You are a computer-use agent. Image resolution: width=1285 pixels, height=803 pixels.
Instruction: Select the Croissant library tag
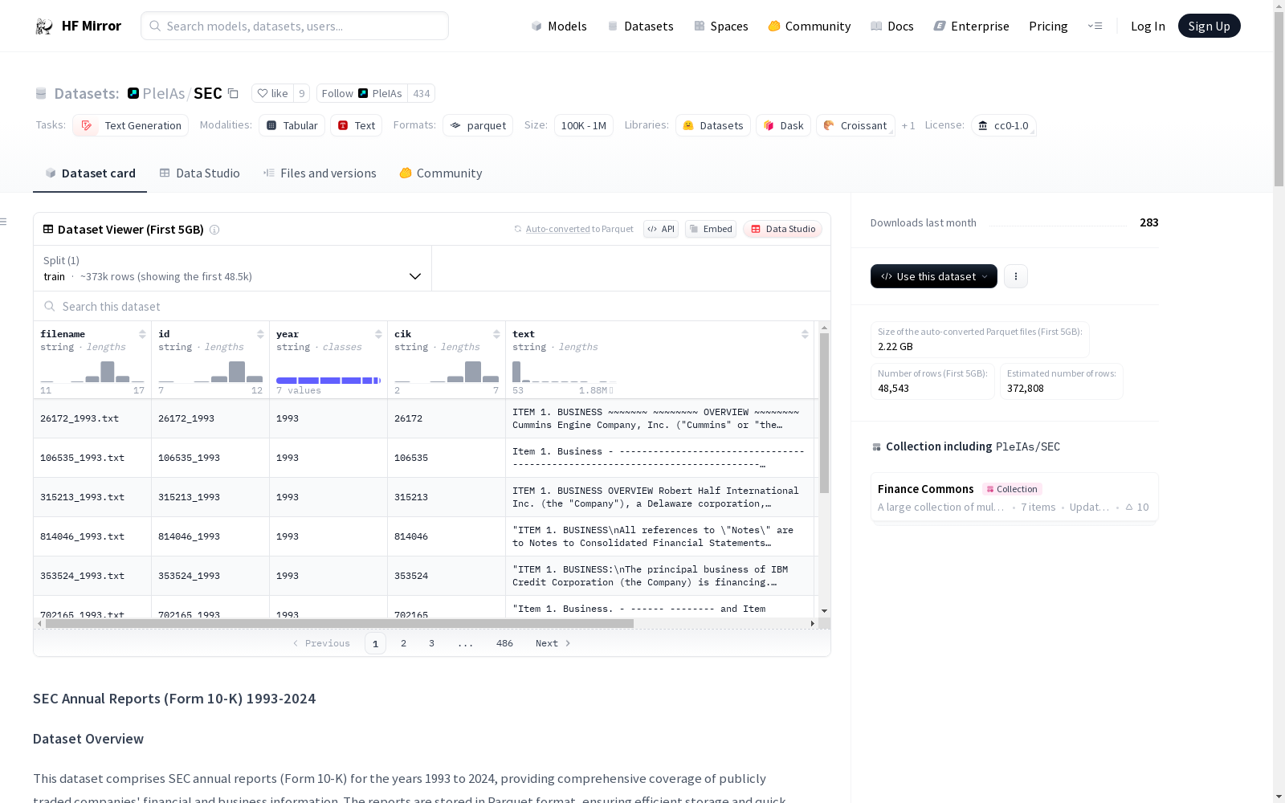tap(855, 125)
